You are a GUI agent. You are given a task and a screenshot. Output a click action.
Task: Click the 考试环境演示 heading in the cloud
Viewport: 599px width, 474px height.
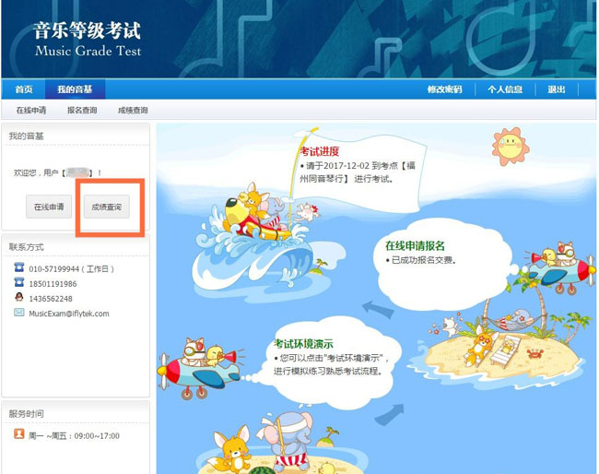click(303, 344)
